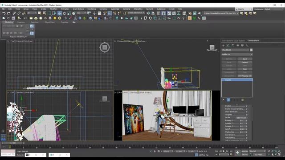Activate Select and Move tool
285x160 pixels.
60,13
